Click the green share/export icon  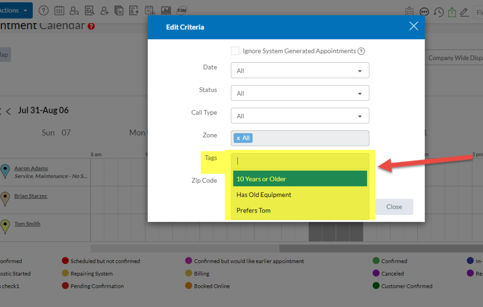point(452,12)
